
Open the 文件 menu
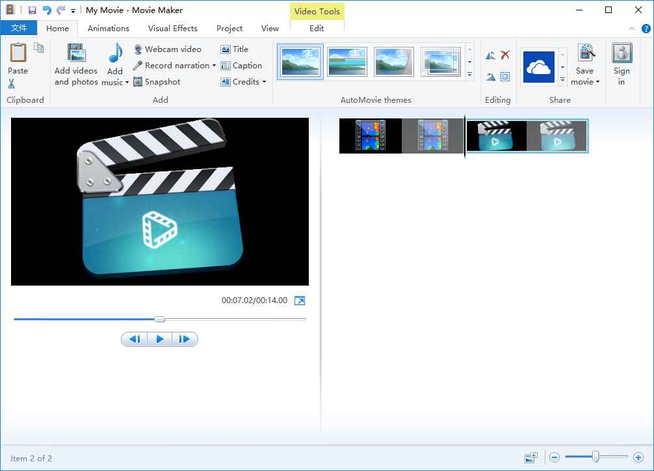click(x=19, y=28)
